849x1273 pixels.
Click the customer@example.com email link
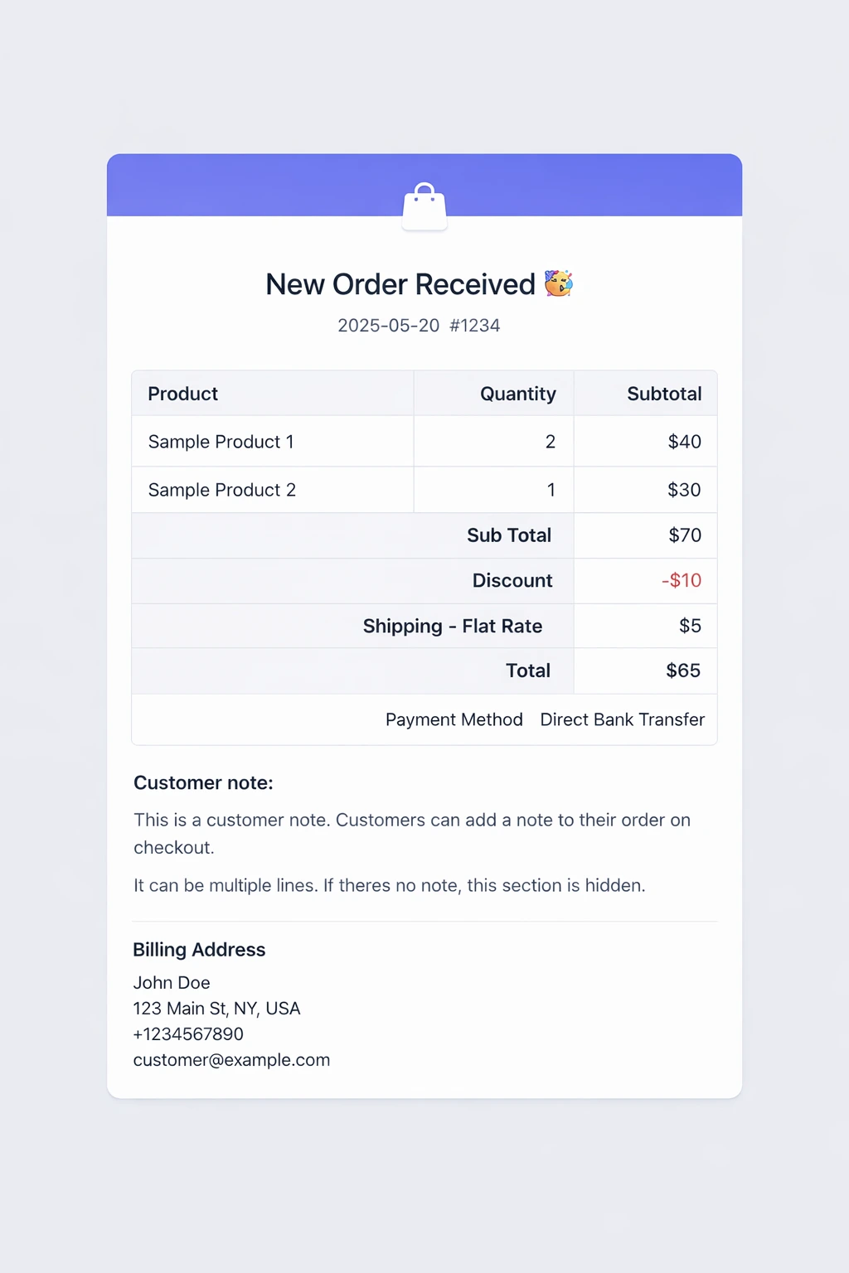[x=231, y=1060]
